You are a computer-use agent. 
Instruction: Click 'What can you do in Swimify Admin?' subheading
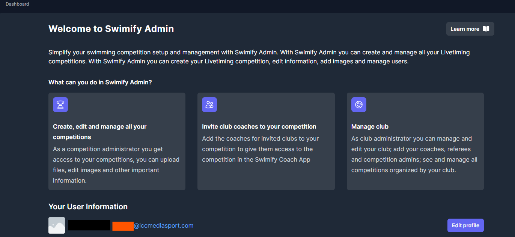pos(100,82)
